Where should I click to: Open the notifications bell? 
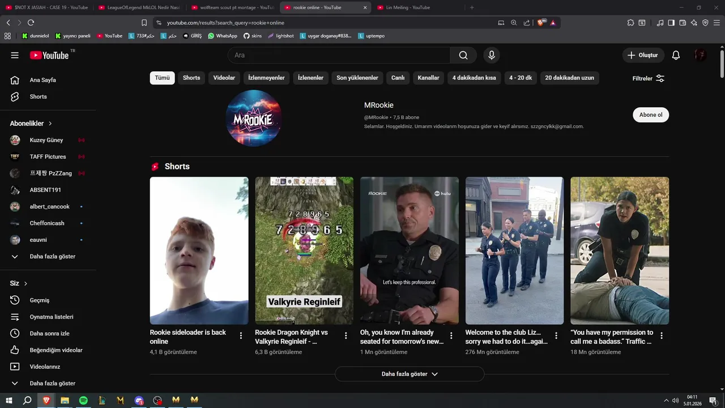point(676,55)
